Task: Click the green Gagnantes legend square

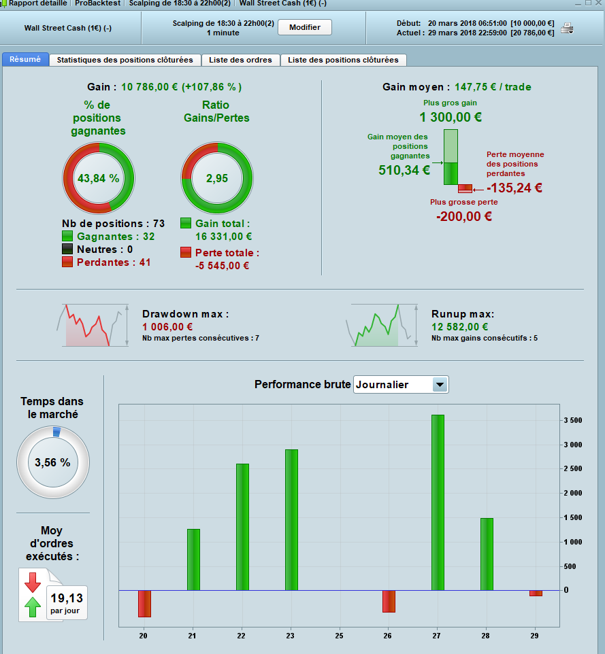Action: click(67, 236)
